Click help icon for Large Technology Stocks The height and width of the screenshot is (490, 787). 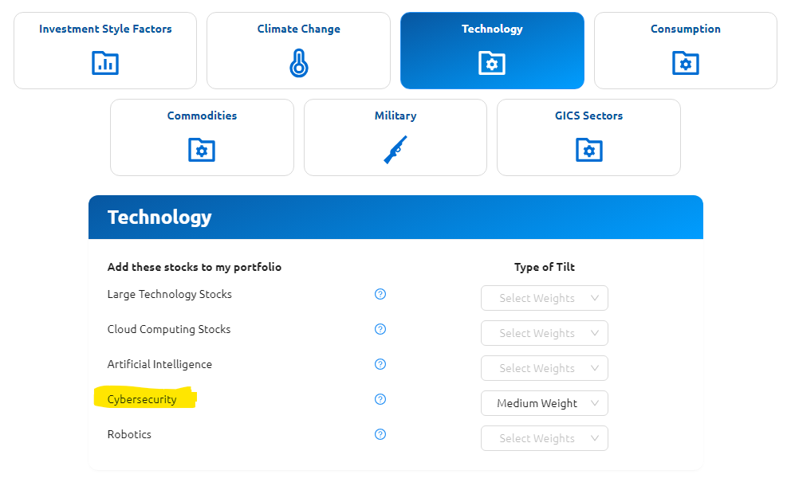[x=380, y=294]
